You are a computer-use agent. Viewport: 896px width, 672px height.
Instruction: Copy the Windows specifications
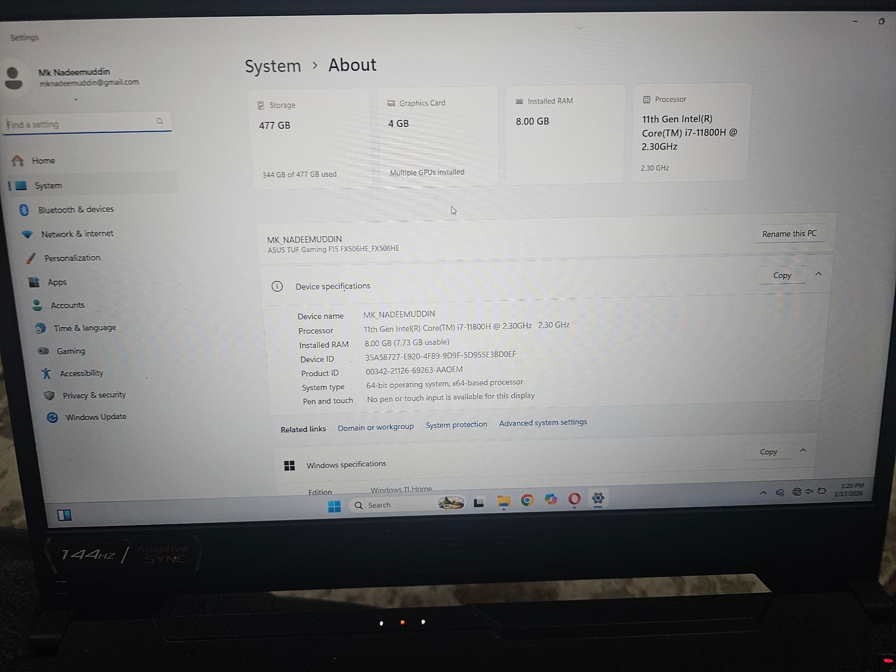tap(768, 452)
